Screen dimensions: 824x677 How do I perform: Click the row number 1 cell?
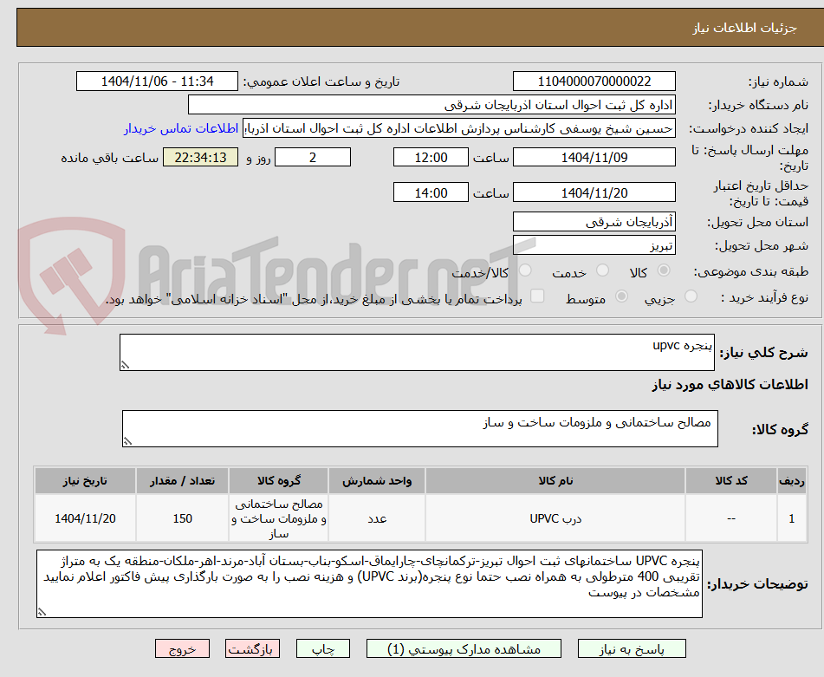(791, 518)
